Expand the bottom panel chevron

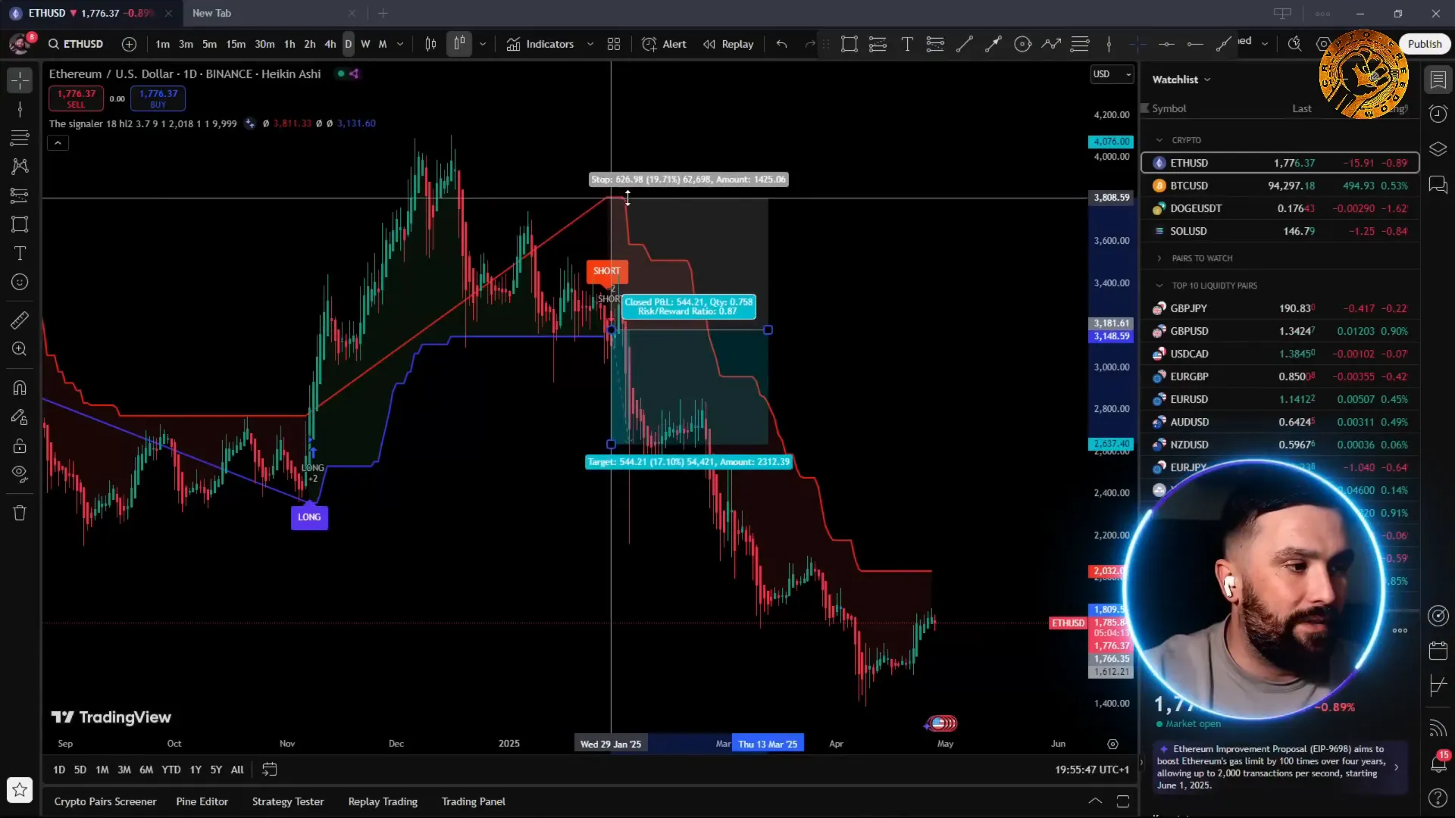pos(1095,801)
